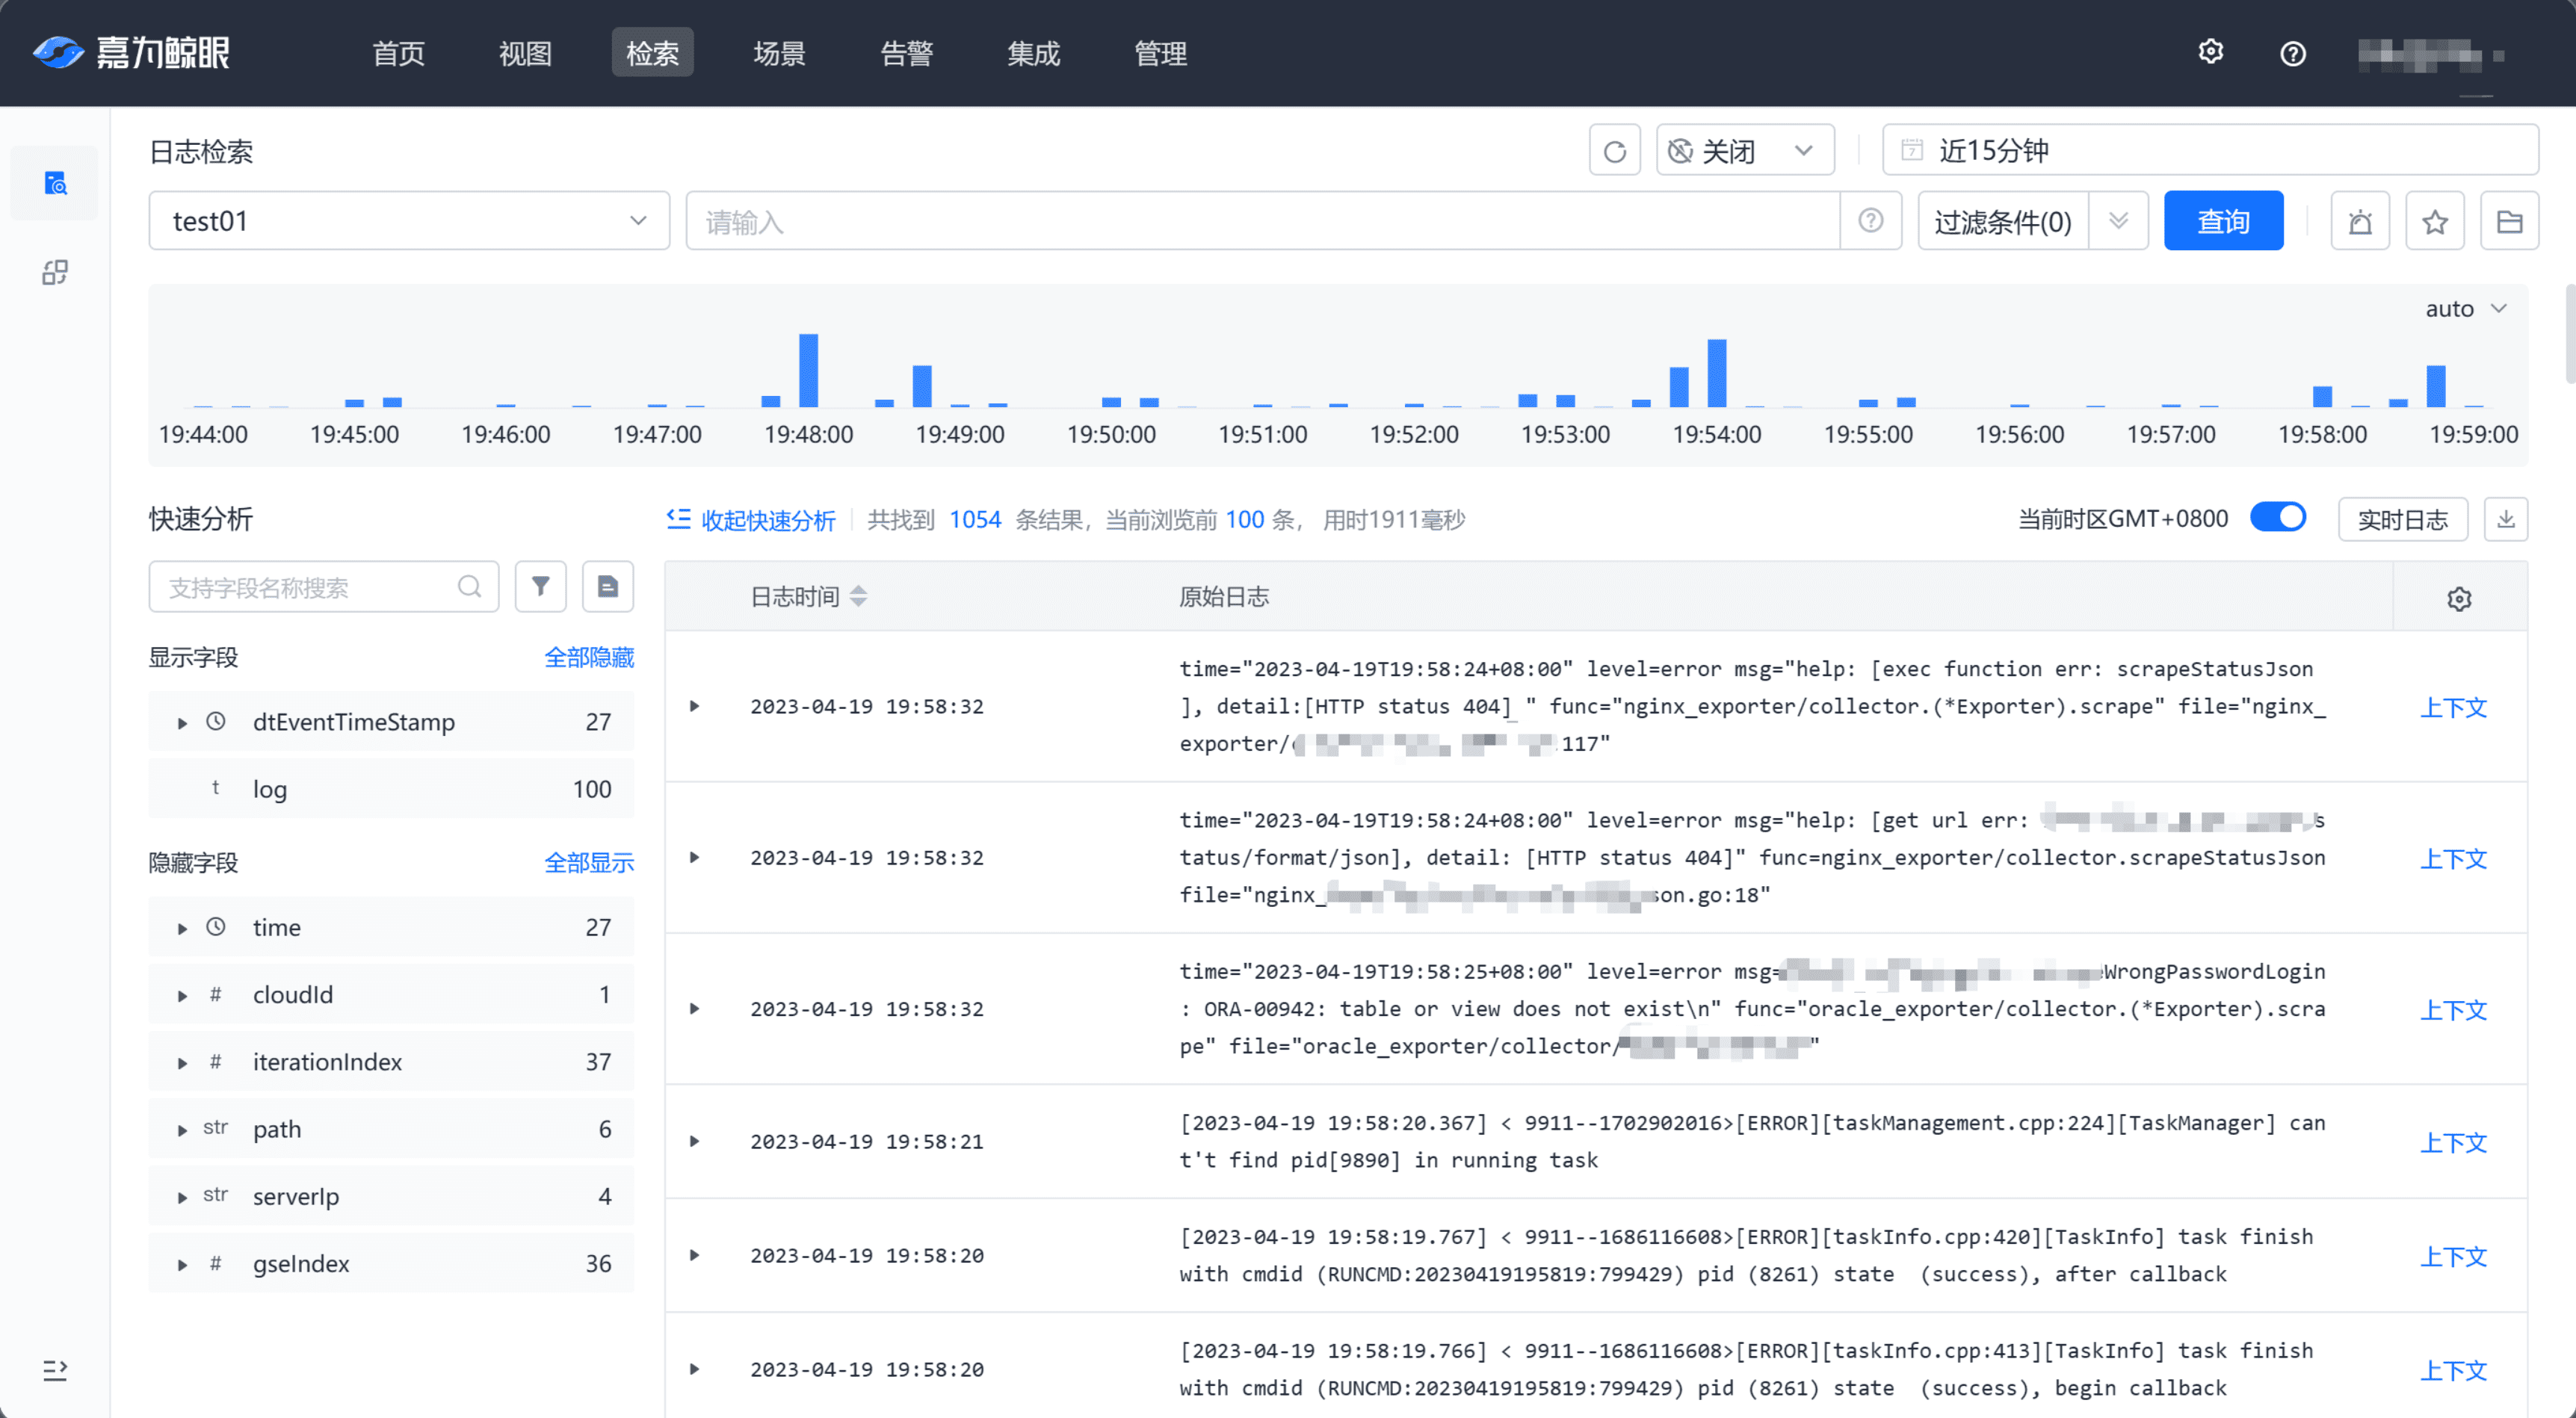2576x1418 pixels.
Task: Open the 检索 search tab in navigation
Action: (657, 52)
